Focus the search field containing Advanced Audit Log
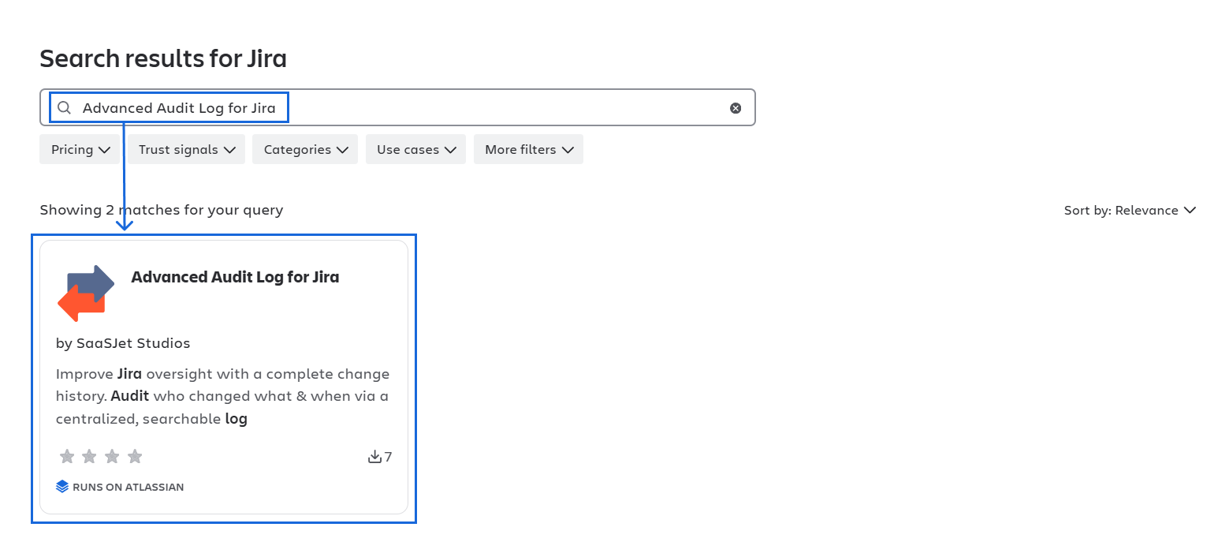Image resolution: width=1218 pixels, height=557 pixels. [394, 108]
